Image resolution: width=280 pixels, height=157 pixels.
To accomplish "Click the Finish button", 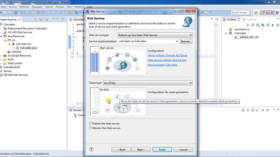I will coord(162,150).
